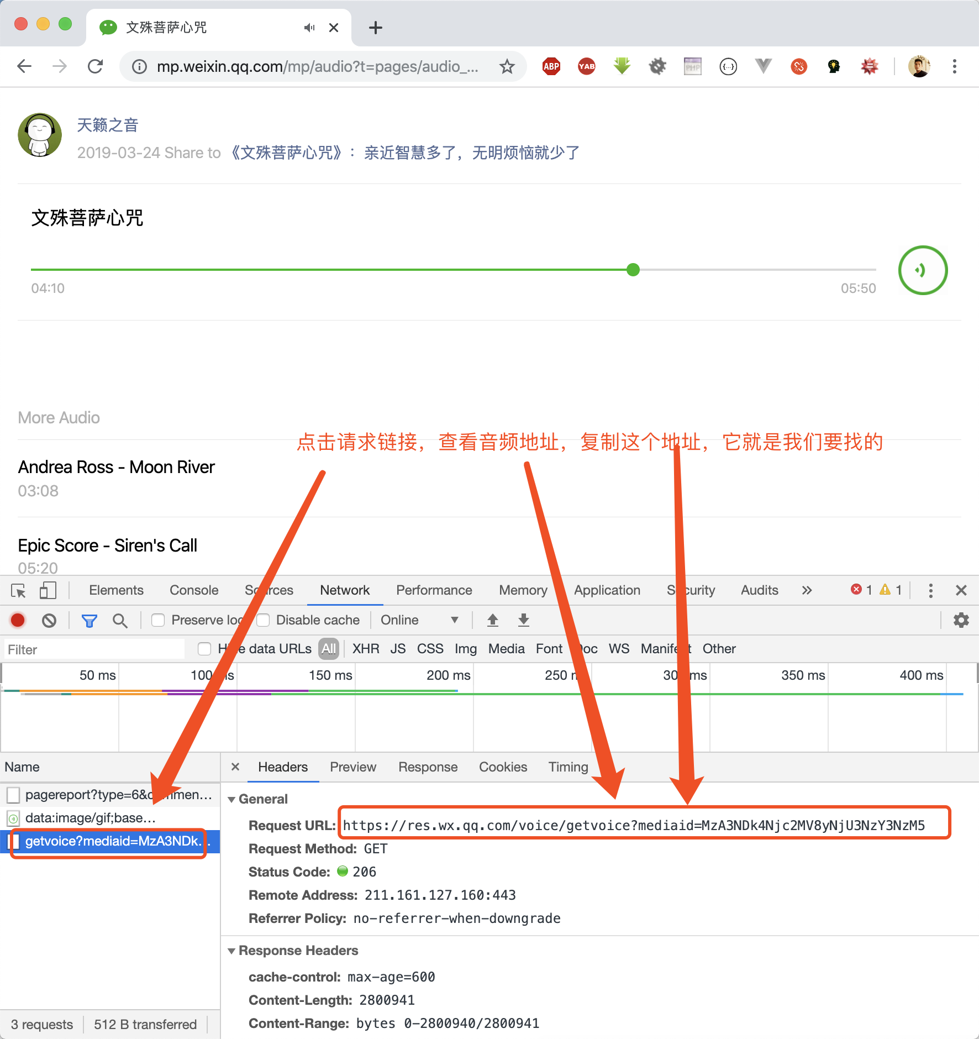Viewport: 979px width, 1039px height.
Task: Stop recording the network log
Action: click(18, 621)
